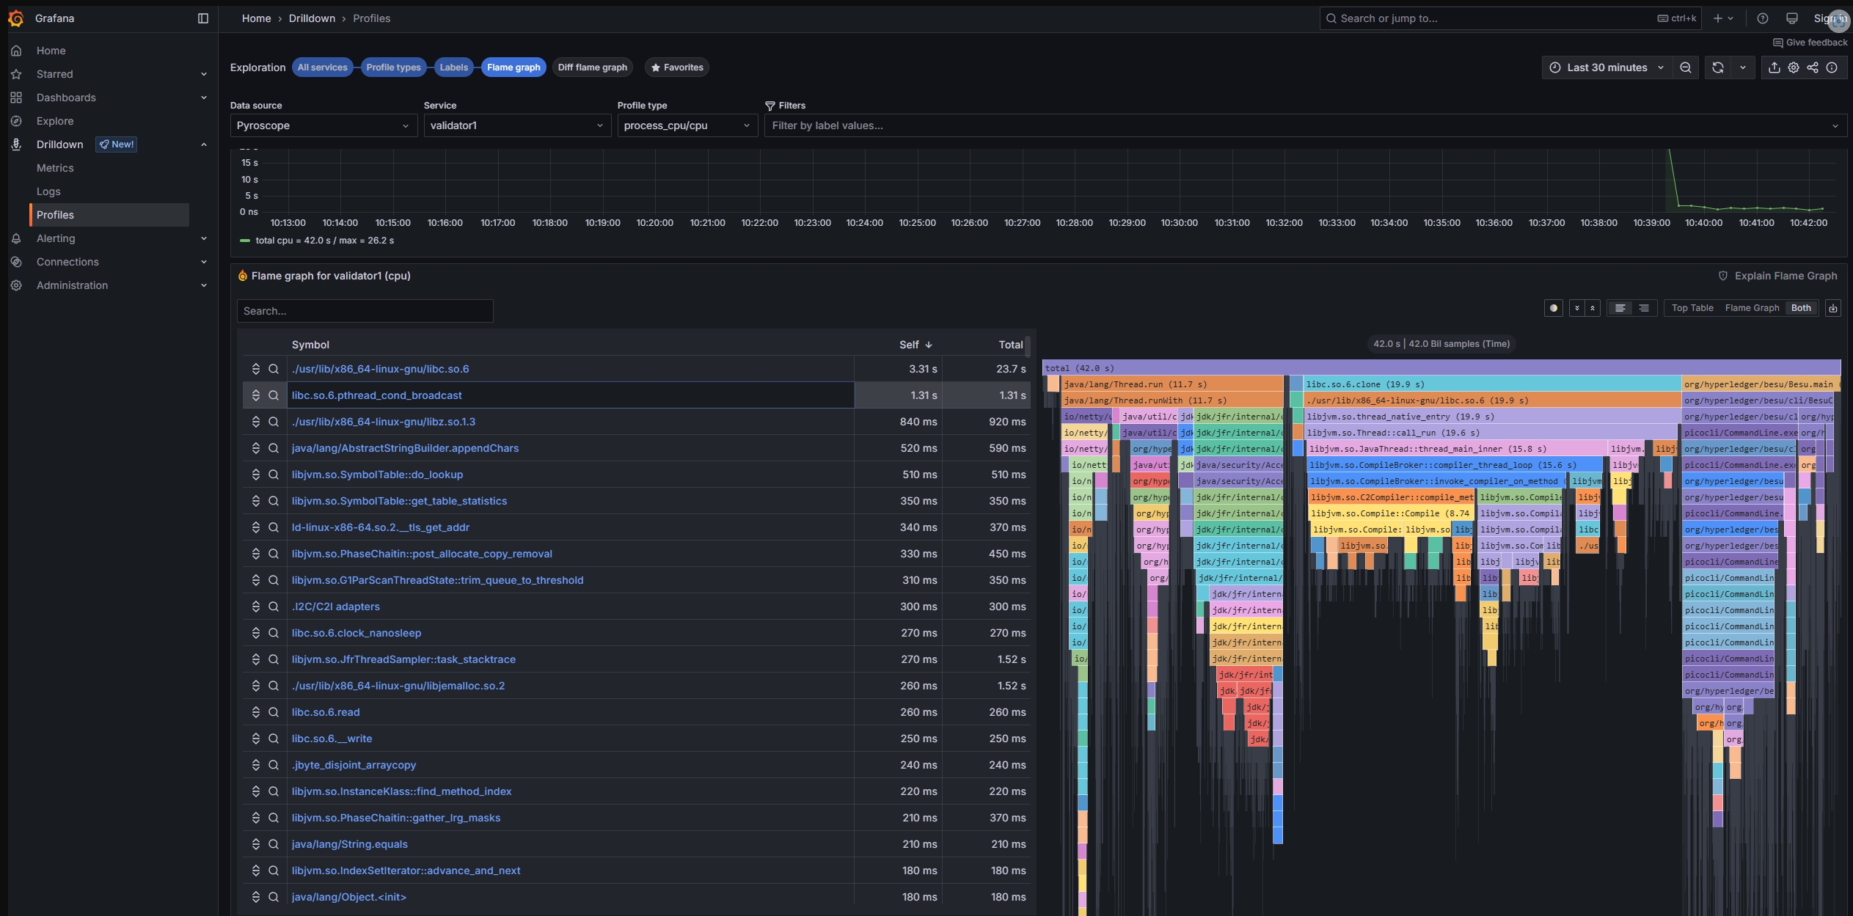Click the Explain Flame Graph button
The height and width of the screenshot is (916, 1853).
click(x=1777, y=276)
